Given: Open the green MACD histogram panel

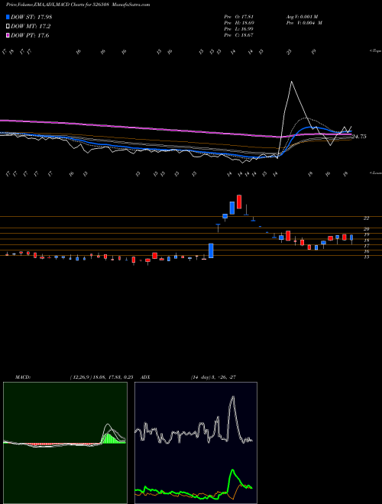Looking at the screenshot, I should pos(65,443).
